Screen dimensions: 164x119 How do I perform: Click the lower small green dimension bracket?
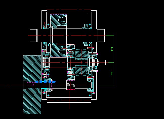click(x=112, y=74)
